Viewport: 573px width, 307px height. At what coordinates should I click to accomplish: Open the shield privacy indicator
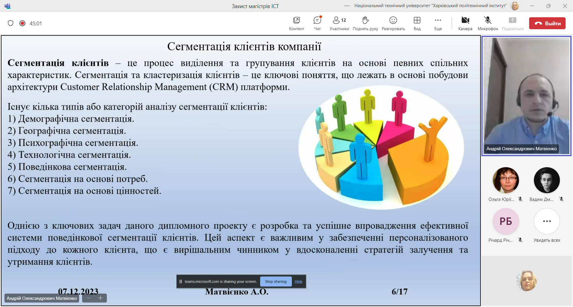click(x=11, y=23)
